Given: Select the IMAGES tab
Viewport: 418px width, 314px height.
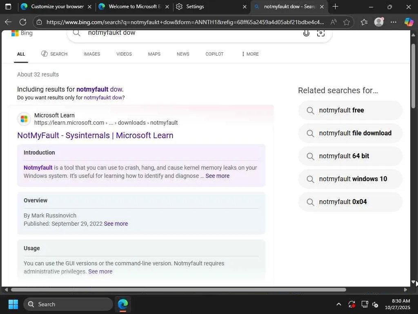Looking at the screenshot, I should pos(92,54).
